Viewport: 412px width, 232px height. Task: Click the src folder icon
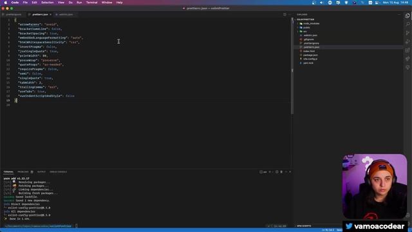(x=301, y=32)
